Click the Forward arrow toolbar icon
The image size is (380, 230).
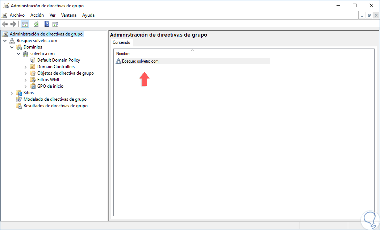click(13, 24)
